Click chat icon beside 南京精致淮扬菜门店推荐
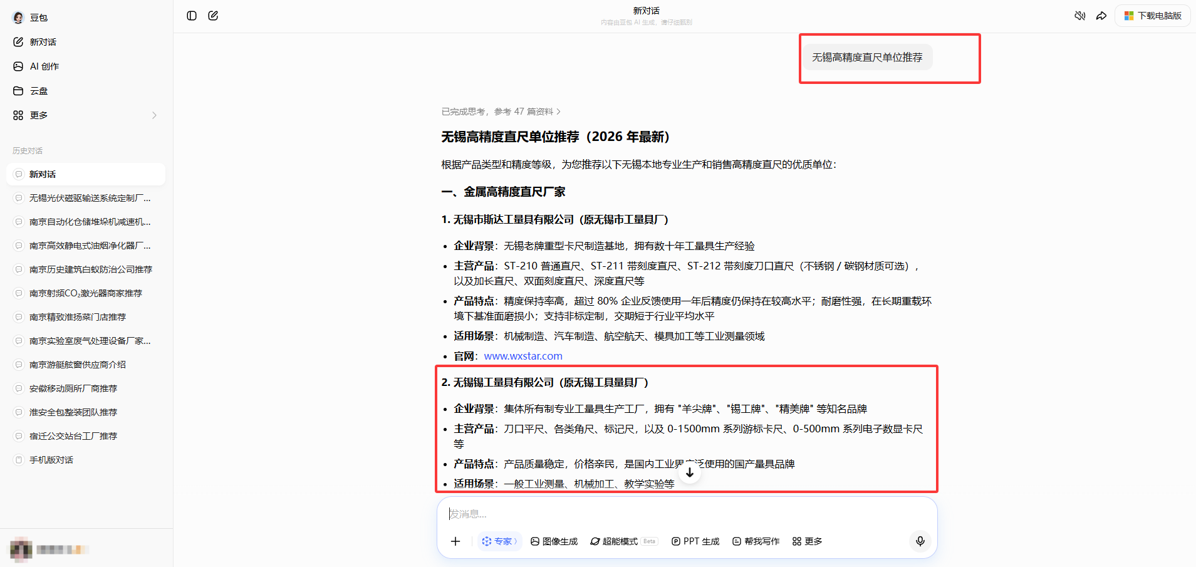Screen dimensions: 1196x567 point(19,317)
